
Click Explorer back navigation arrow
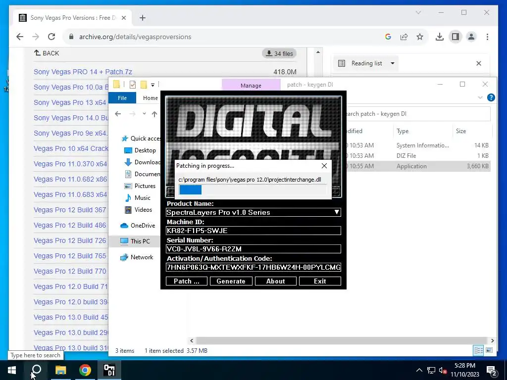click(118, 114)
